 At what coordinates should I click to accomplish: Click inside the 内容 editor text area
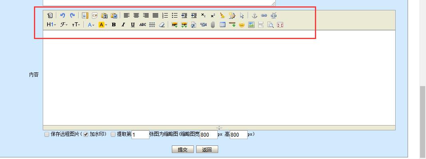pyautogui.click(x=219, y=78)
